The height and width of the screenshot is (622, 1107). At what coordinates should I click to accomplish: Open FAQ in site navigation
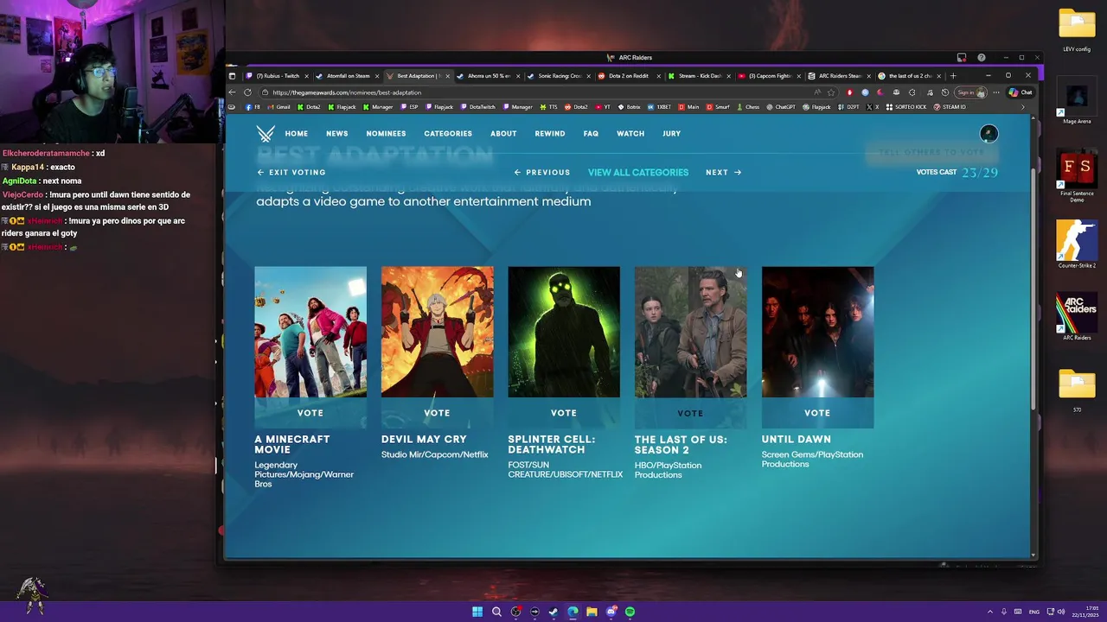click(591, 134)
